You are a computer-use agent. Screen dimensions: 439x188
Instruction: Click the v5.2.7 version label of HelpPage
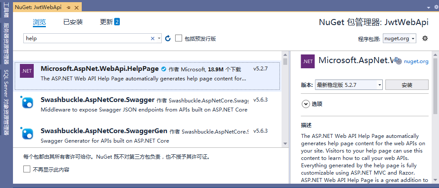[x=260, y=69]
